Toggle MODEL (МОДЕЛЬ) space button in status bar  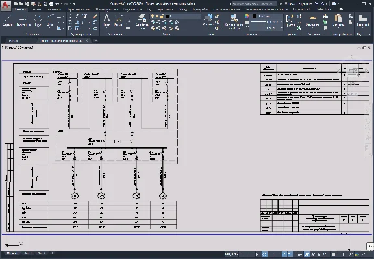[x=231, y=254]
